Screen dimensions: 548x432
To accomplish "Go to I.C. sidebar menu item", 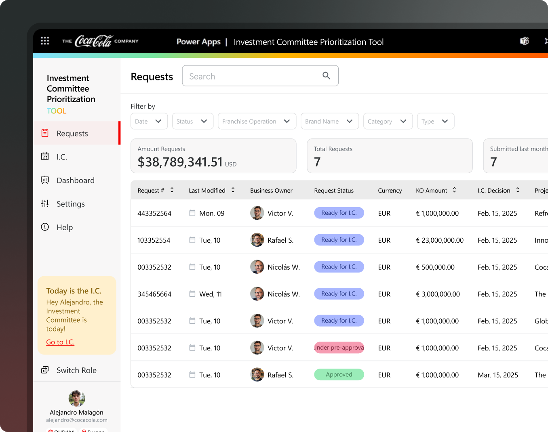I will click(x=77, y=156).
